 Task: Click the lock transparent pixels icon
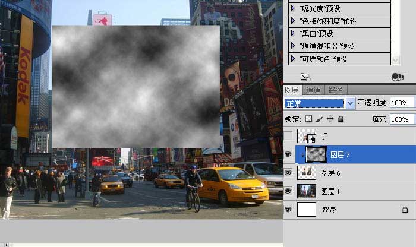(x=308, y=119)
